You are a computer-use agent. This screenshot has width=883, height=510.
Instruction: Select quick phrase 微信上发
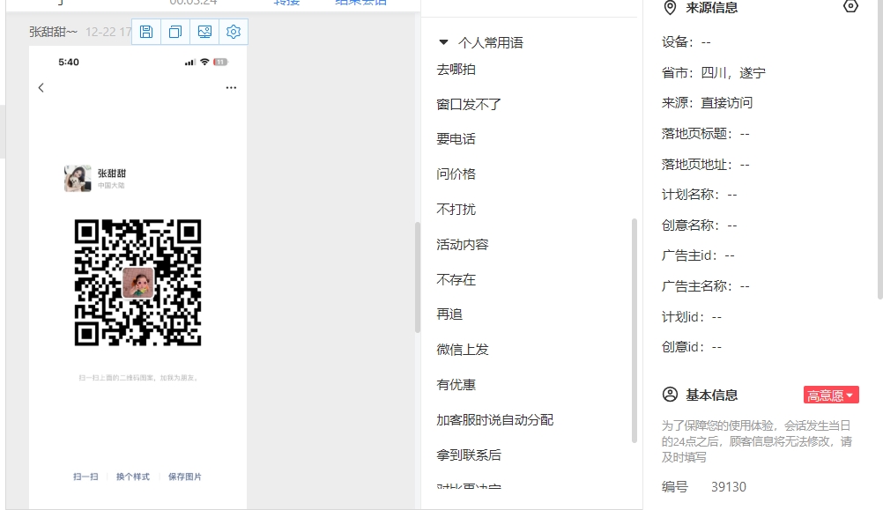[x=463, y=350]
